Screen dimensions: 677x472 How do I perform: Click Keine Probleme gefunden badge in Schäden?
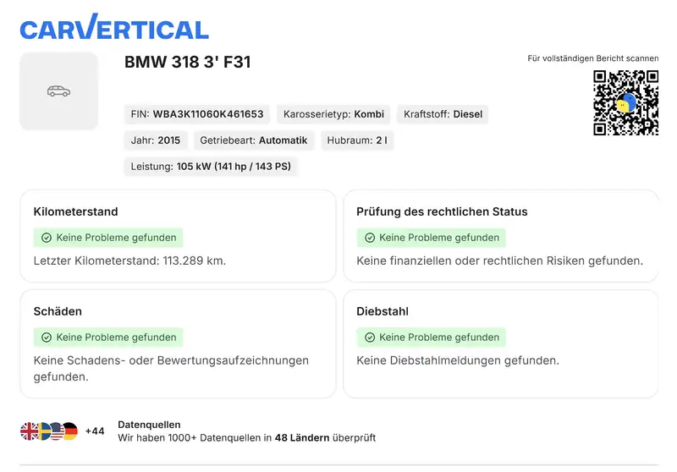pyautogui.click(x=108, y=338)
